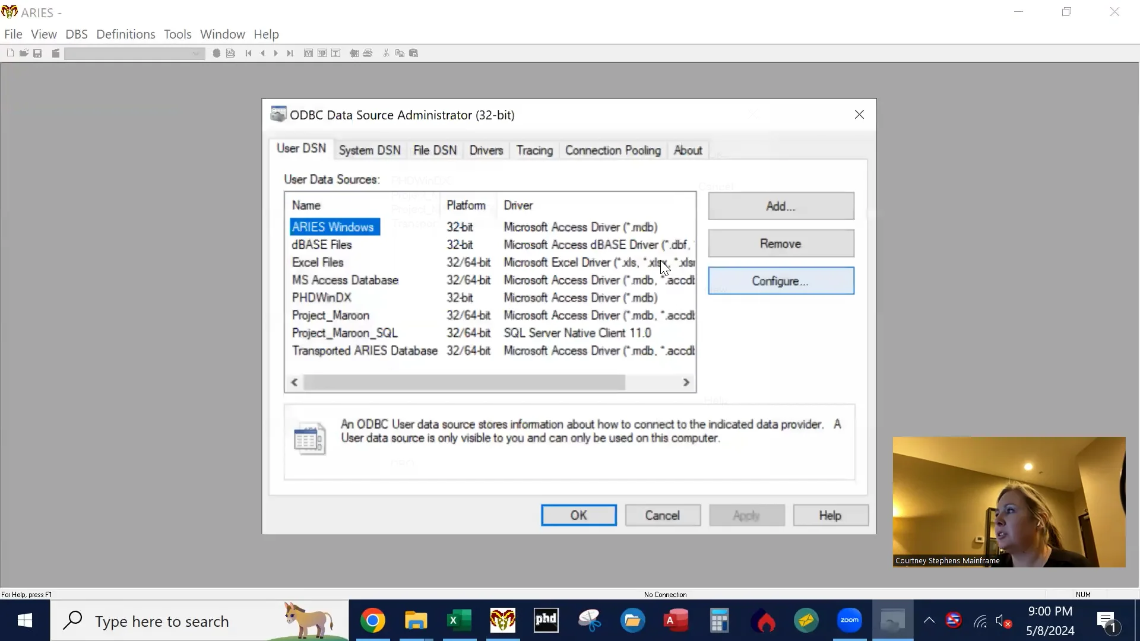Click ARIES ram icon in taskbar
This screenshot has height=641, width=1140.
[x=502, y=621]
